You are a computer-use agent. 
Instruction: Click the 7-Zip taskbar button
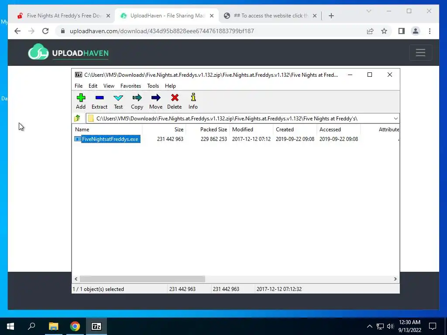[x=96, y=326]
